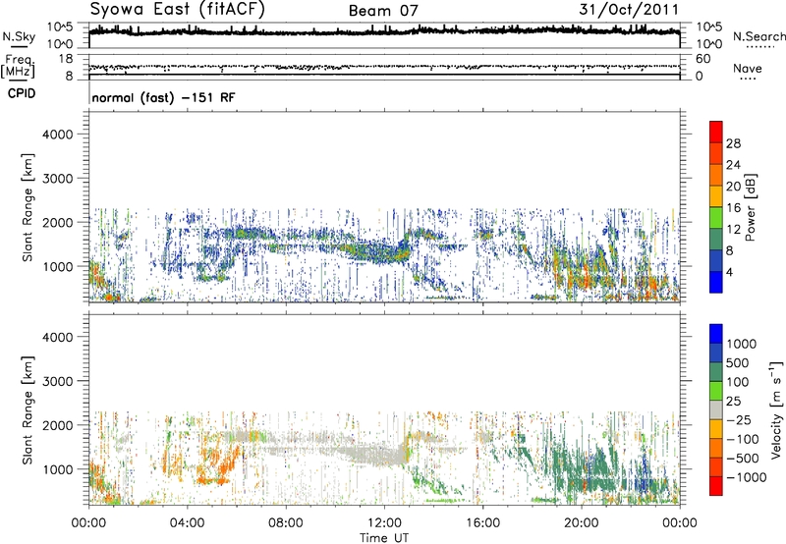Click the 'Velocity [m s-1]' colorbar label

(x=776, y=409)
